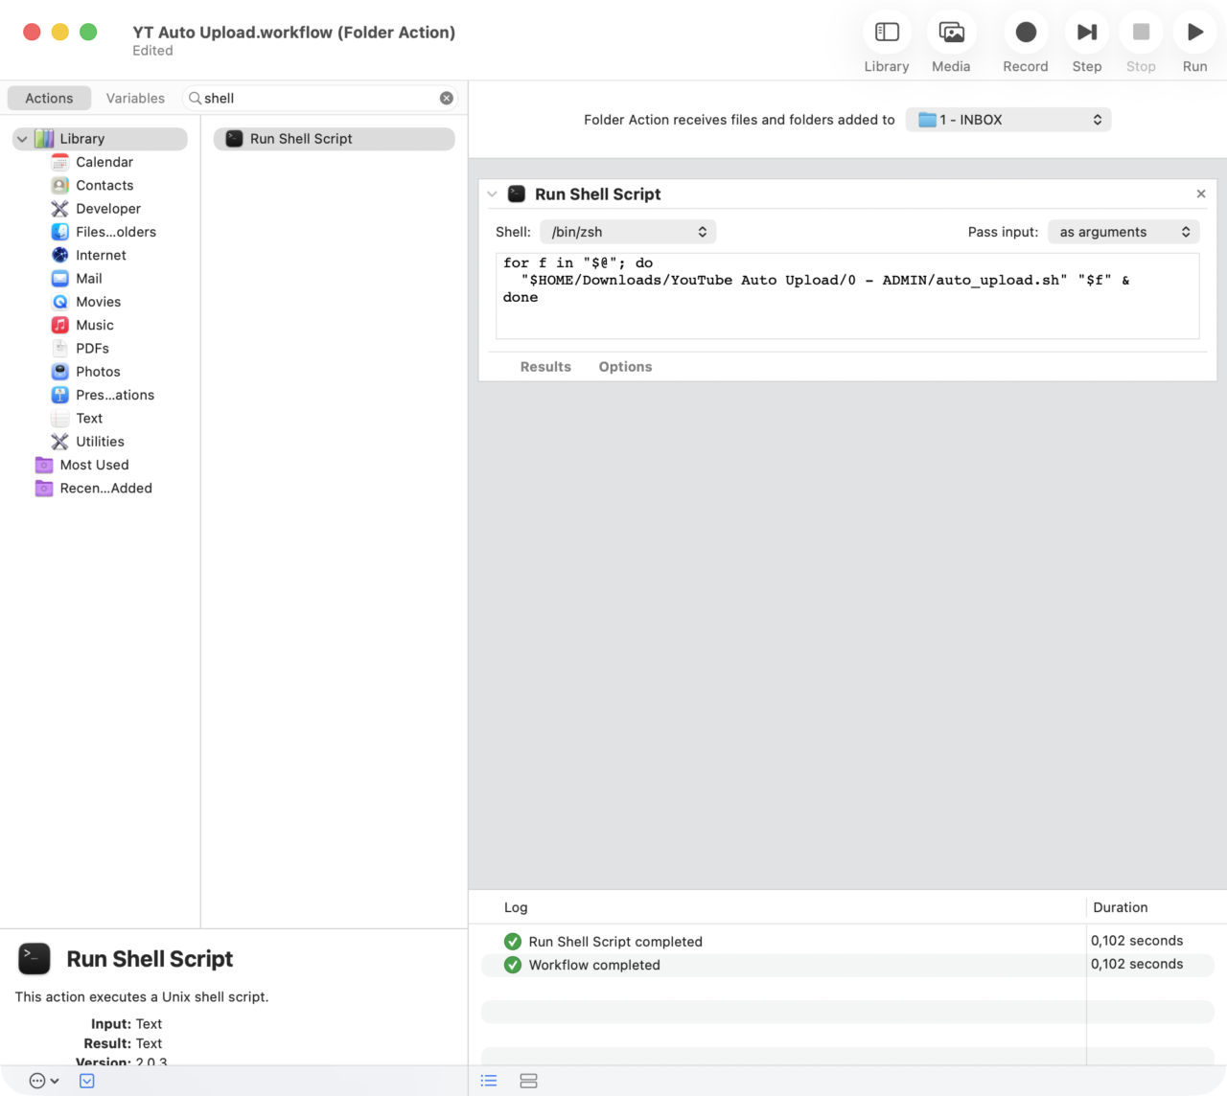Select the Actions tab
This screenshot has height=1096, width=1227.
click(x=49, y=98)
